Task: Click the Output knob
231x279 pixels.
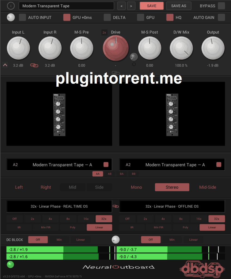Action: coord(213,48)
